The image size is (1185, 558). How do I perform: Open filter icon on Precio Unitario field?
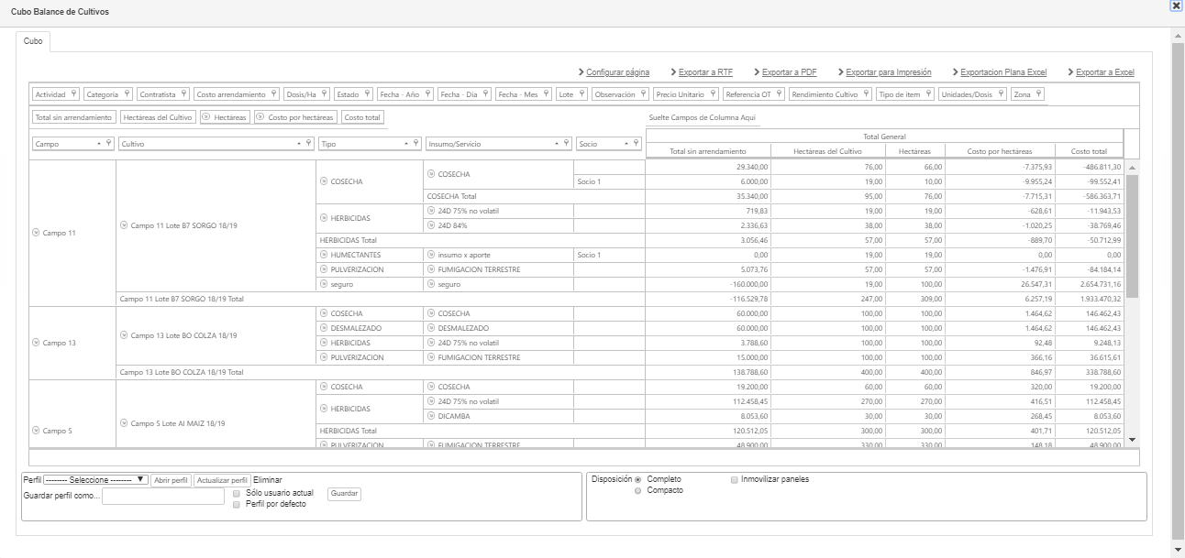[x=712, y=94]
